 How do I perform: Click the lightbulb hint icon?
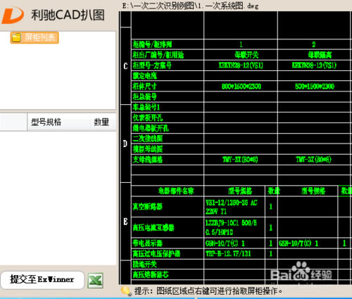point(126,291)
